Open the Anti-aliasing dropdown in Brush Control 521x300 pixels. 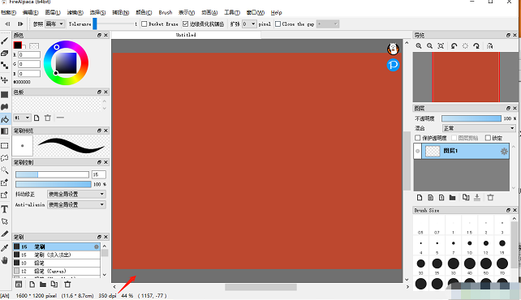click(x=76, y=204)
